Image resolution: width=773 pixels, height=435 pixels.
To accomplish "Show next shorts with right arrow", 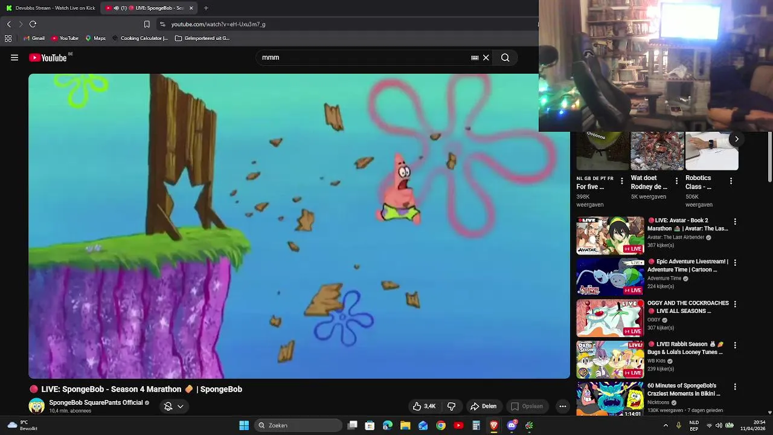I will (x=736, y=139).
